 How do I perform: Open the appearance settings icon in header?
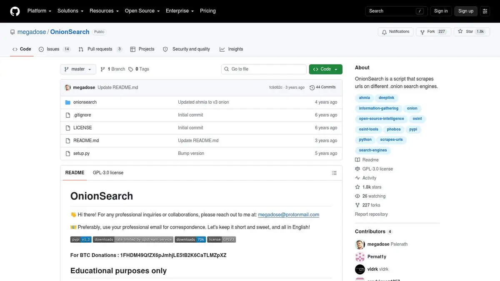(485, 11)
